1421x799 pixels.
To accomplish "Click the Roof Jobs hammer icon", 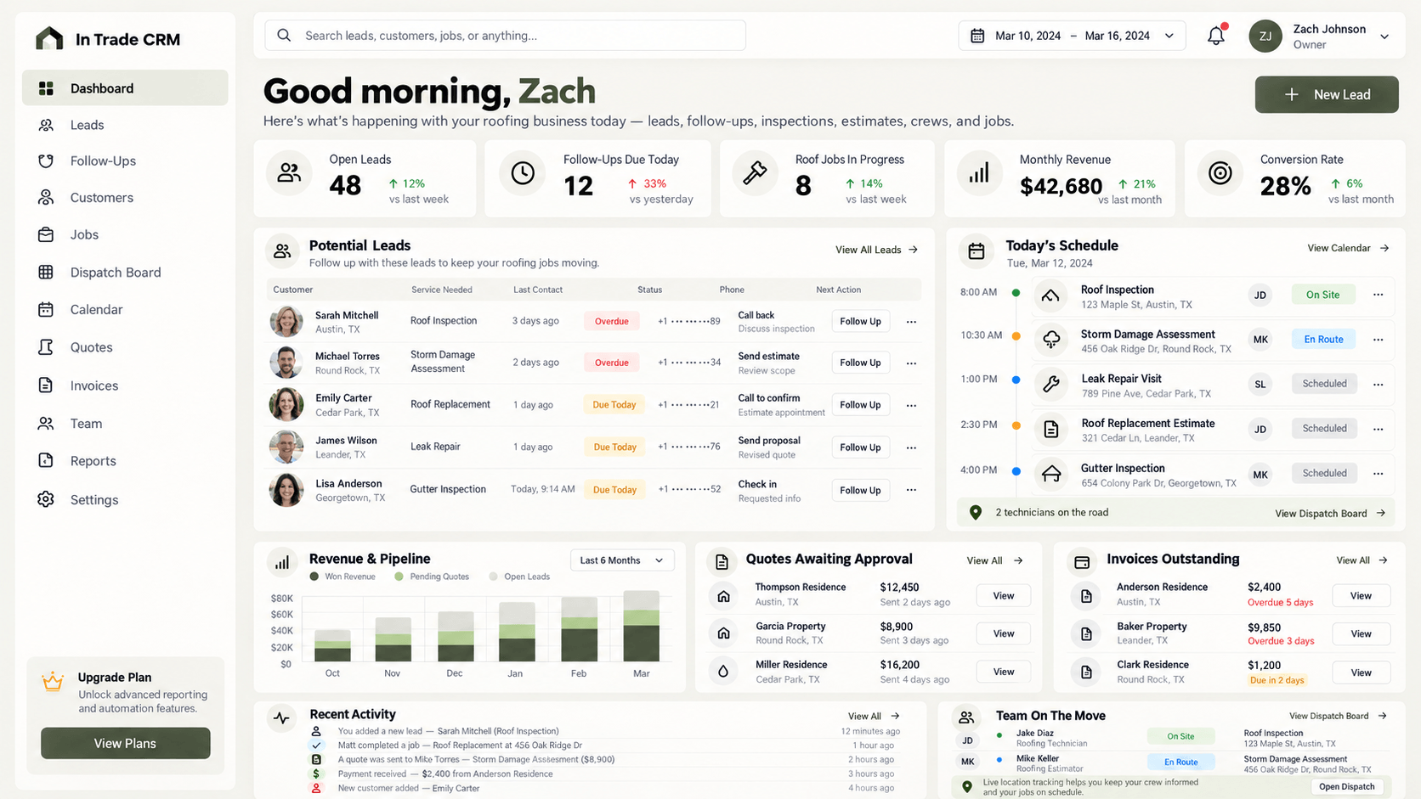I will 755,173.
